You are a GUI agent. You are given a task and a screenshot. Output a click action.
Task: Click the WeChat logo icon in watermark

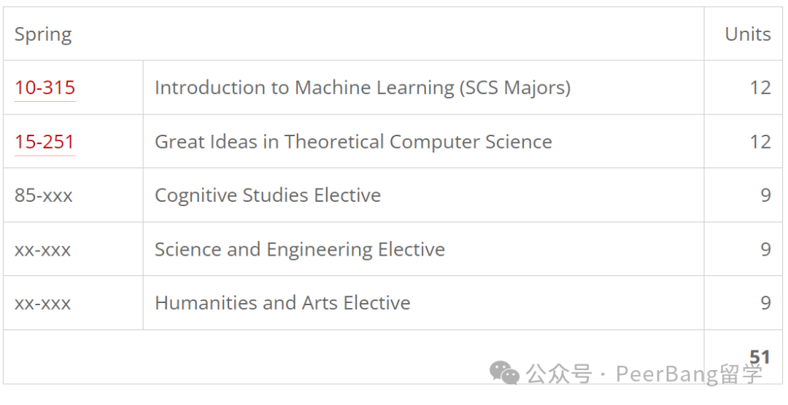(504, 373)
